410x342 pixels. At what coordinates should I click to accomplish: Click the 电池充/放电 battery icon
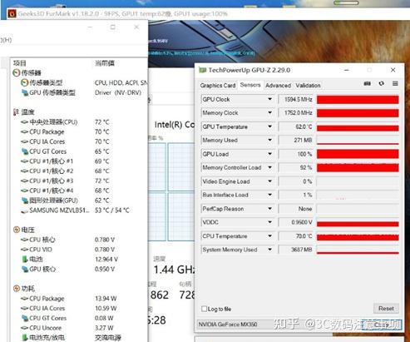point(25,338)
